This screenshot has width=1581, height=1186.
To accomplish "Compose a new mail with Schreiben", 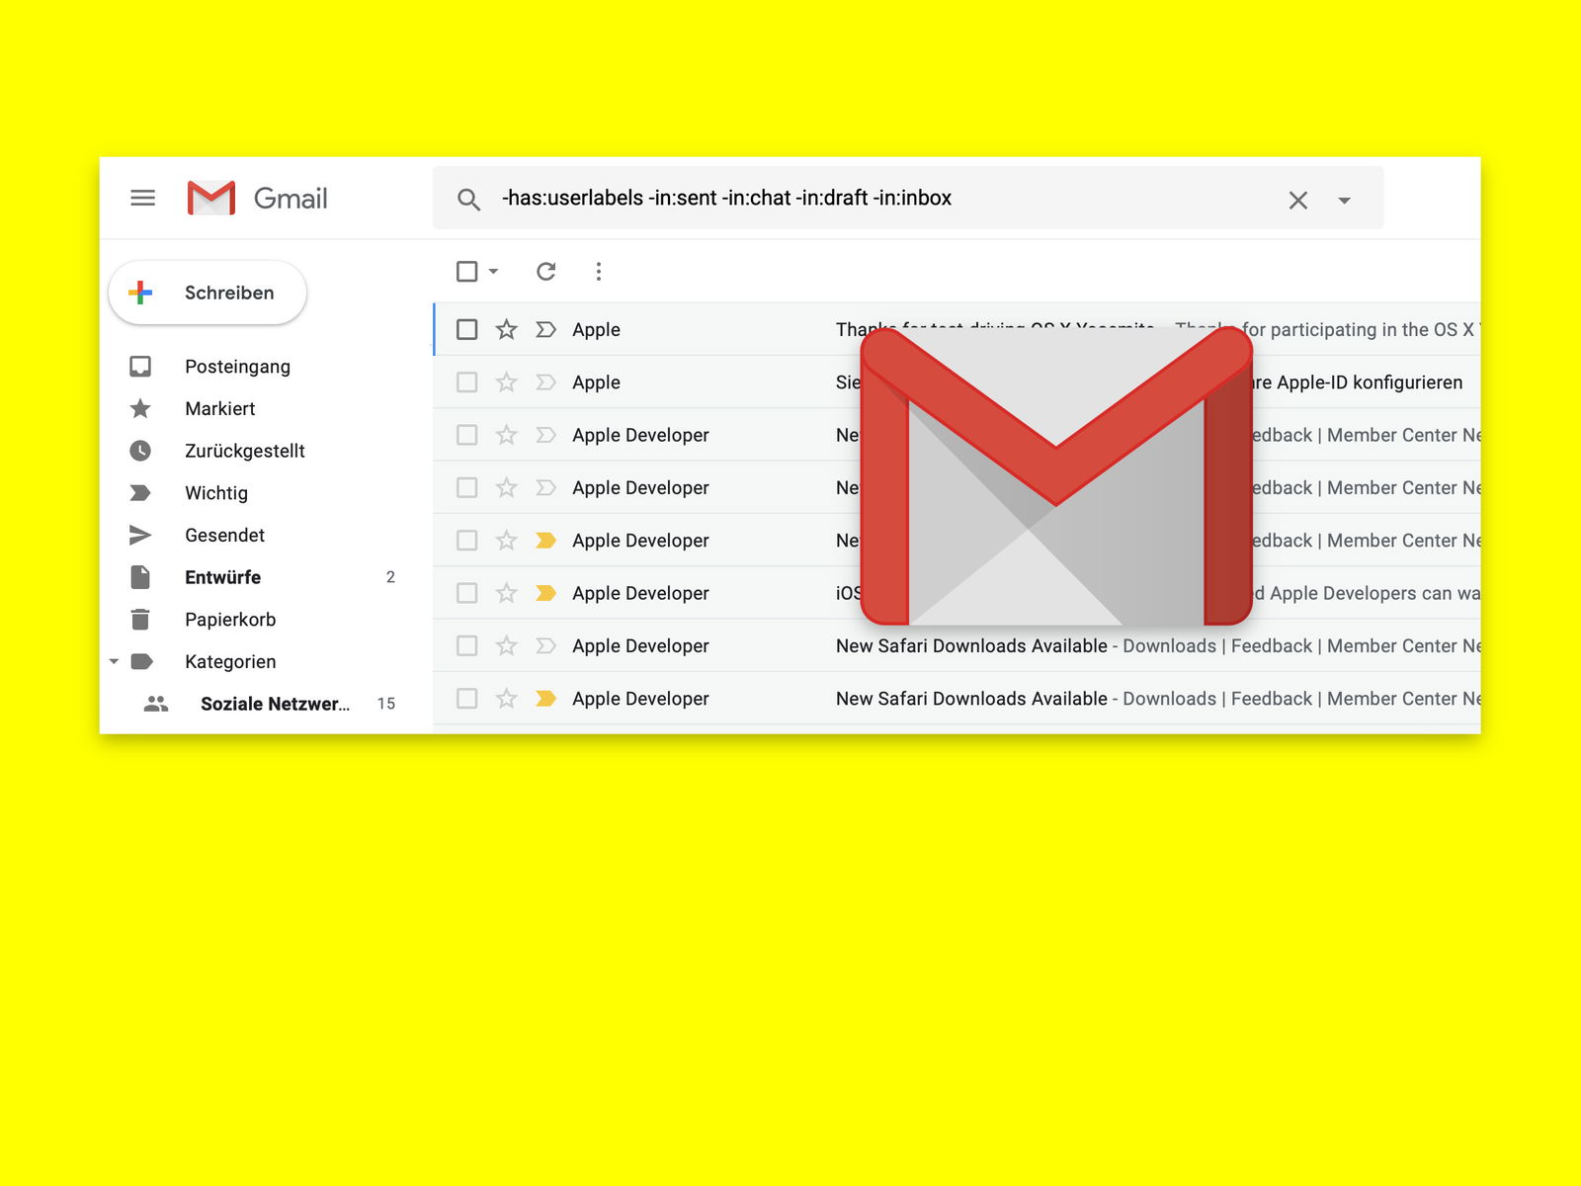I will 208,293.
